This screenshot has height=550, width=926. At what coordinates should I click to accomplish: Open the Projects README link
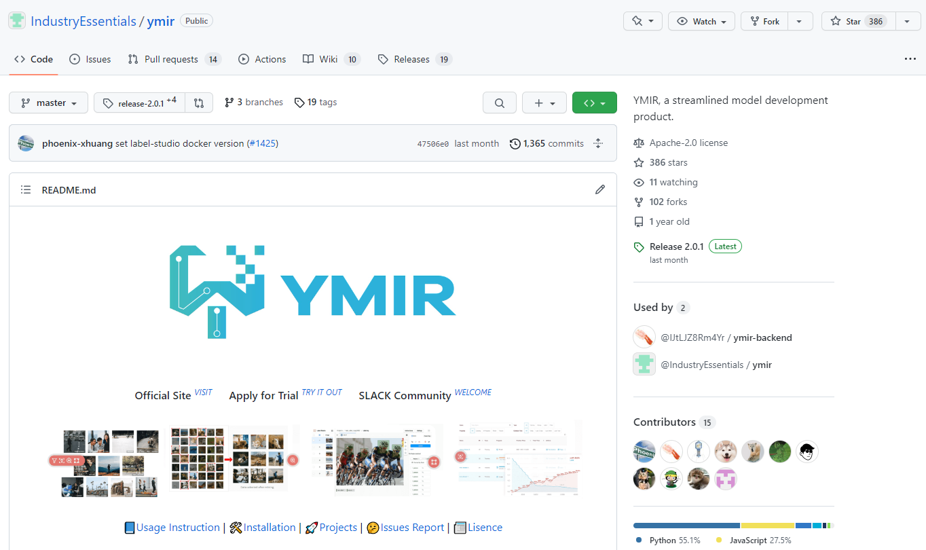[x=338, y=528]
